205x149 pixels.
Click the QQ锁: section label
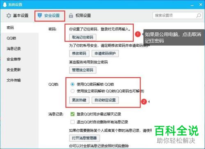click(53, 84)
